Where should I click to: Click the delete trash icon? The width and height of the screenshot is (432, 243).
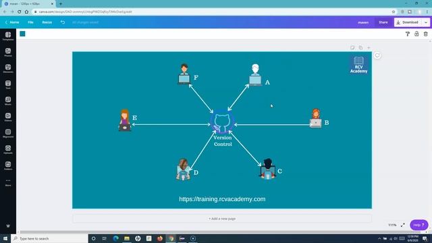pyautogui.click(x=426, y=34)
